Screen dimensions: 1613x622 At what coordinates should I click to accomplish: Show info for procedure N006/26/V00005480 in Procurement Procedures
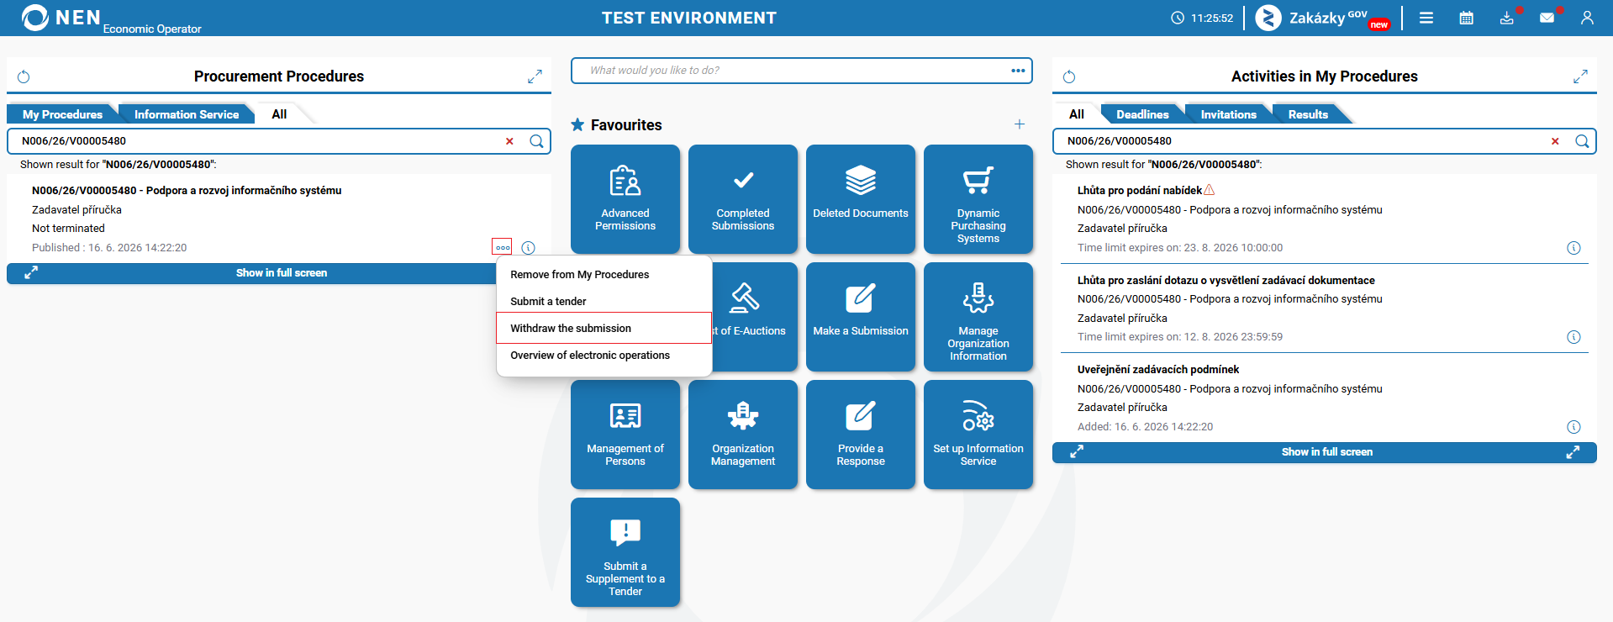528,248
